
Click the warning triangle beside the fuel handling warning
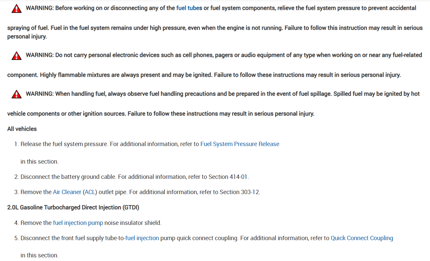[16, 95]
